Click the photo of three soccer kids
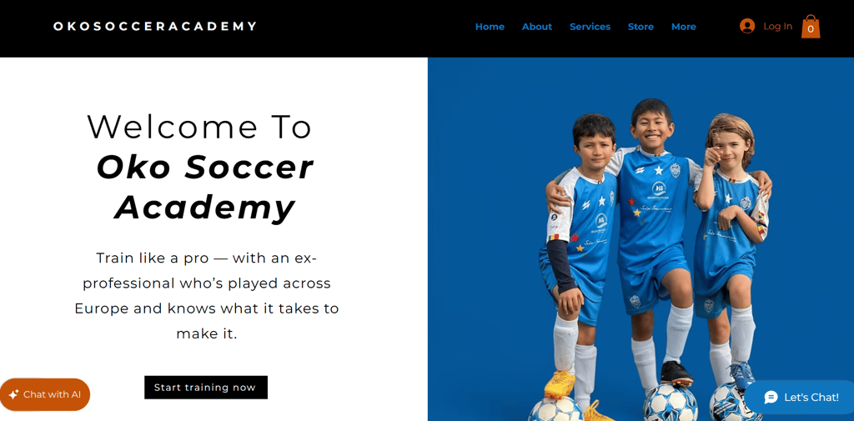The width and height of the screenshot is (854, 421). point(640,239)
